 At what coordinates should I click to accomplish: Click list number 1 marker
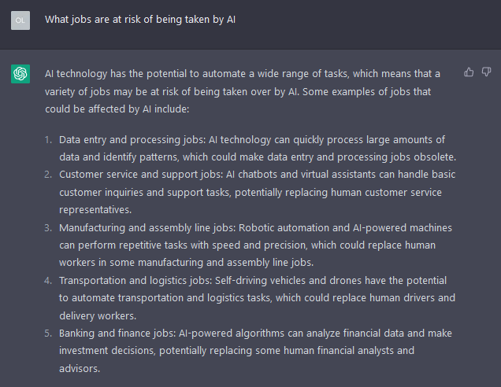tap(48, 140)
